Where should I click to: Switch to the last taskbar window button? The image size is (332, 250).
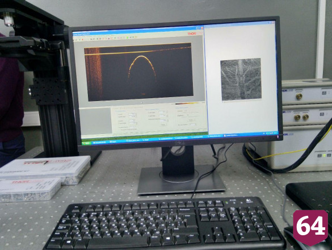tap(231, 135)
